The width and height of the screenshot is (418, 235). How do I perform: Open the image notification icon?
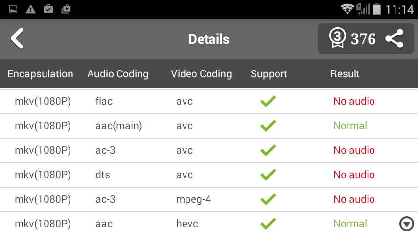pos(13,10)
